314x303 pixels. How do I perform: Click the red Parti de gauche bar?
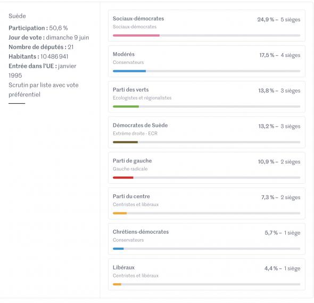[x=123, y=177]
